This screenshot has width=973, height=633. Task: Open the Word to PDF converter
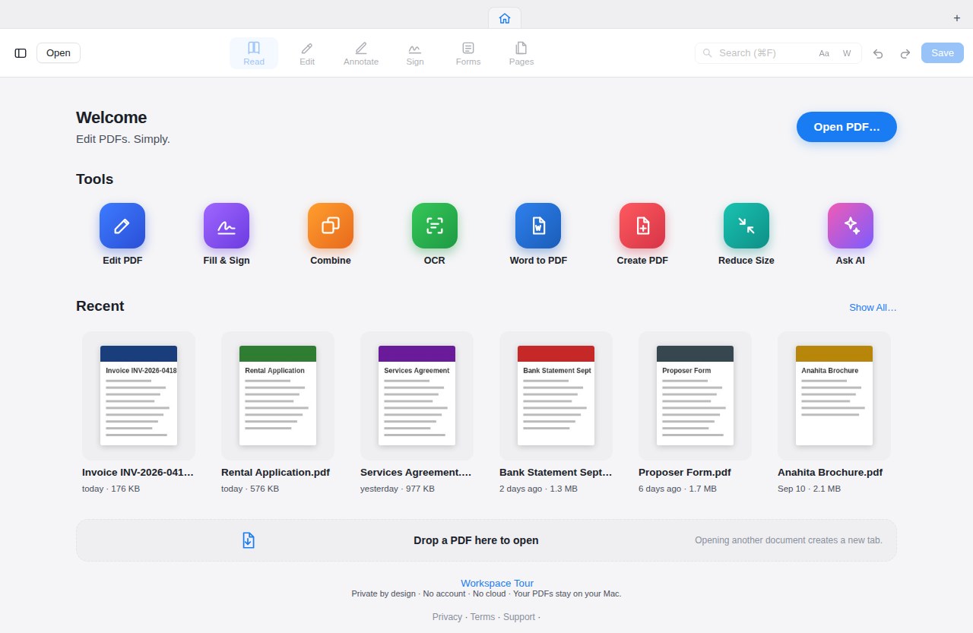coord(538,226)
